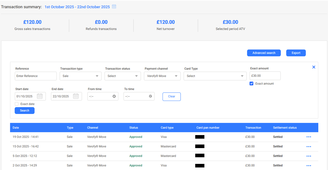328x170 pixels.
Task: Export the transaction list
Action: pos(296,53)
